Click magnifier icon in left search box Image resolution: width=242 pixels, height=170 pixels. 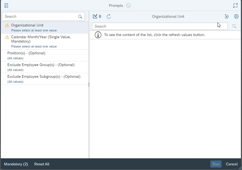[80, 17]
